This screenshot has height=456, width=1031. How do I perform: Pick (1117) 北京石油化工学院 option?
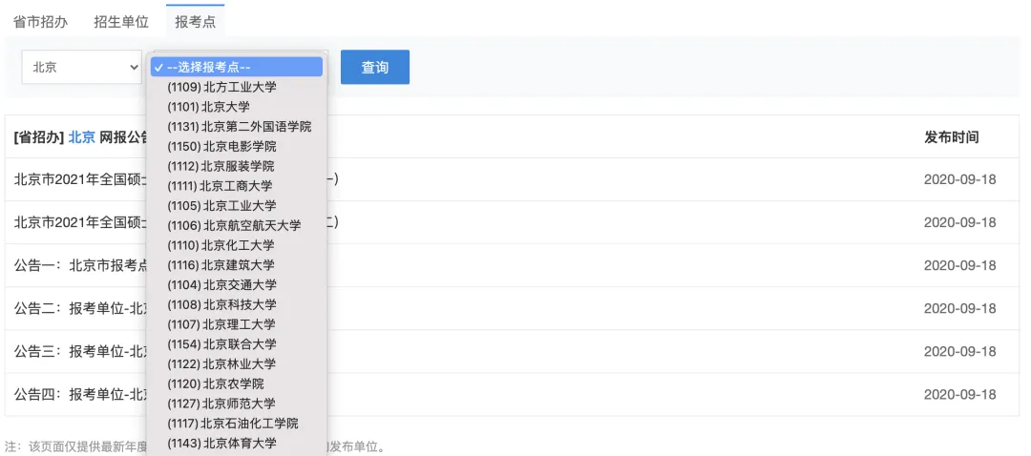237,424
